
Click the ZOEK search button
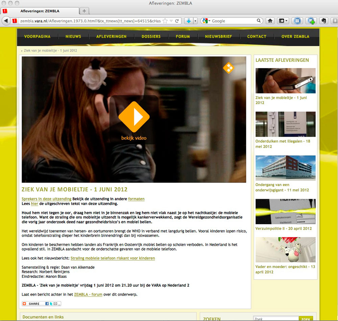coord(306,319)
